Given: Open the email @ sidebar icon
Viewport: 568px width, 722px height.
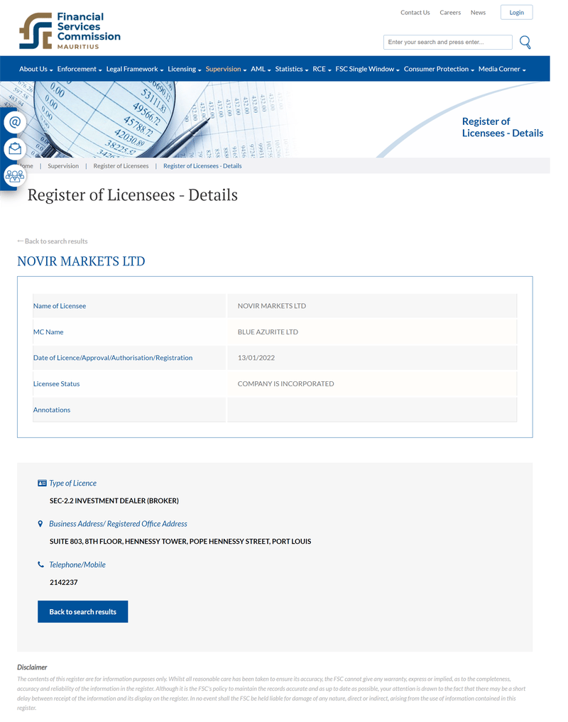Looking at the screenshot, I should point(15,123).
